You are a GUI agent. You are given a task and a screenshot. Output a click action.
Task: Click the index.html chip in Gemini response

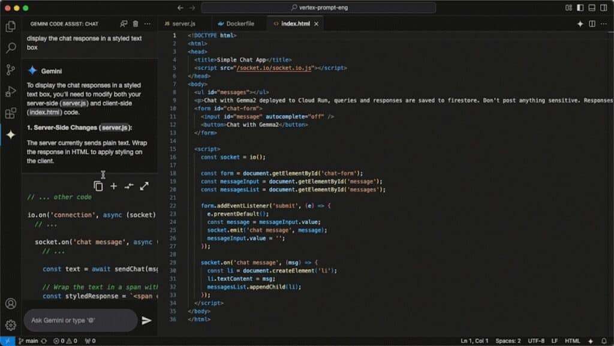pos(44,113)
